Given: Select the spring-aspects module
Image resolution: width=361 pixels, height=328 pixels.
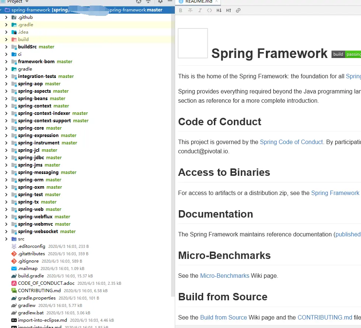Looking at the screenshot, I should coord(34,91).
